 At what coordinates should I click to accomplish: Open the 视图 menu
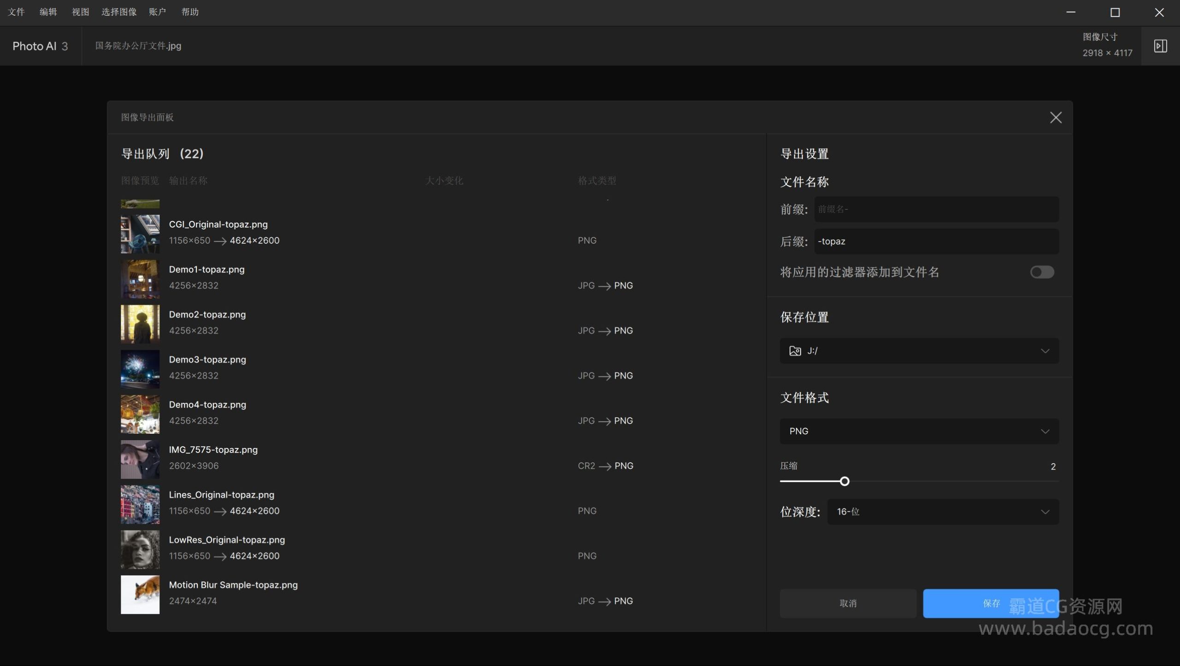pos(81,12)
